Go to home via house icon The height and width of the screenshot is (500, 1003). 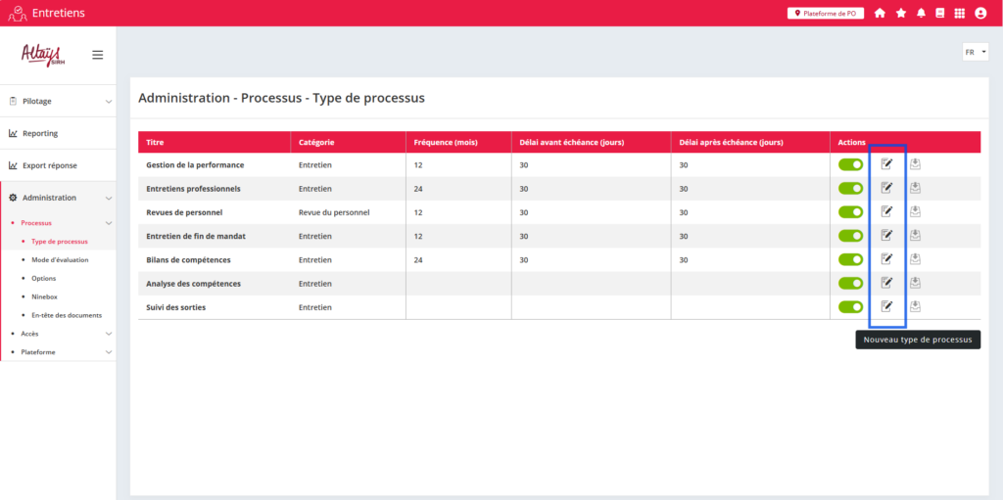[x=880, y=13]
